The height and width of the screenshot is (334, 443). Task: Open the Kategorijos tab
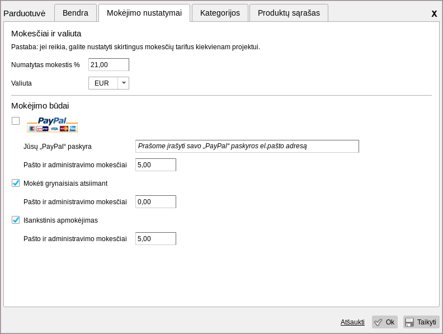click(x=220, y=13)
